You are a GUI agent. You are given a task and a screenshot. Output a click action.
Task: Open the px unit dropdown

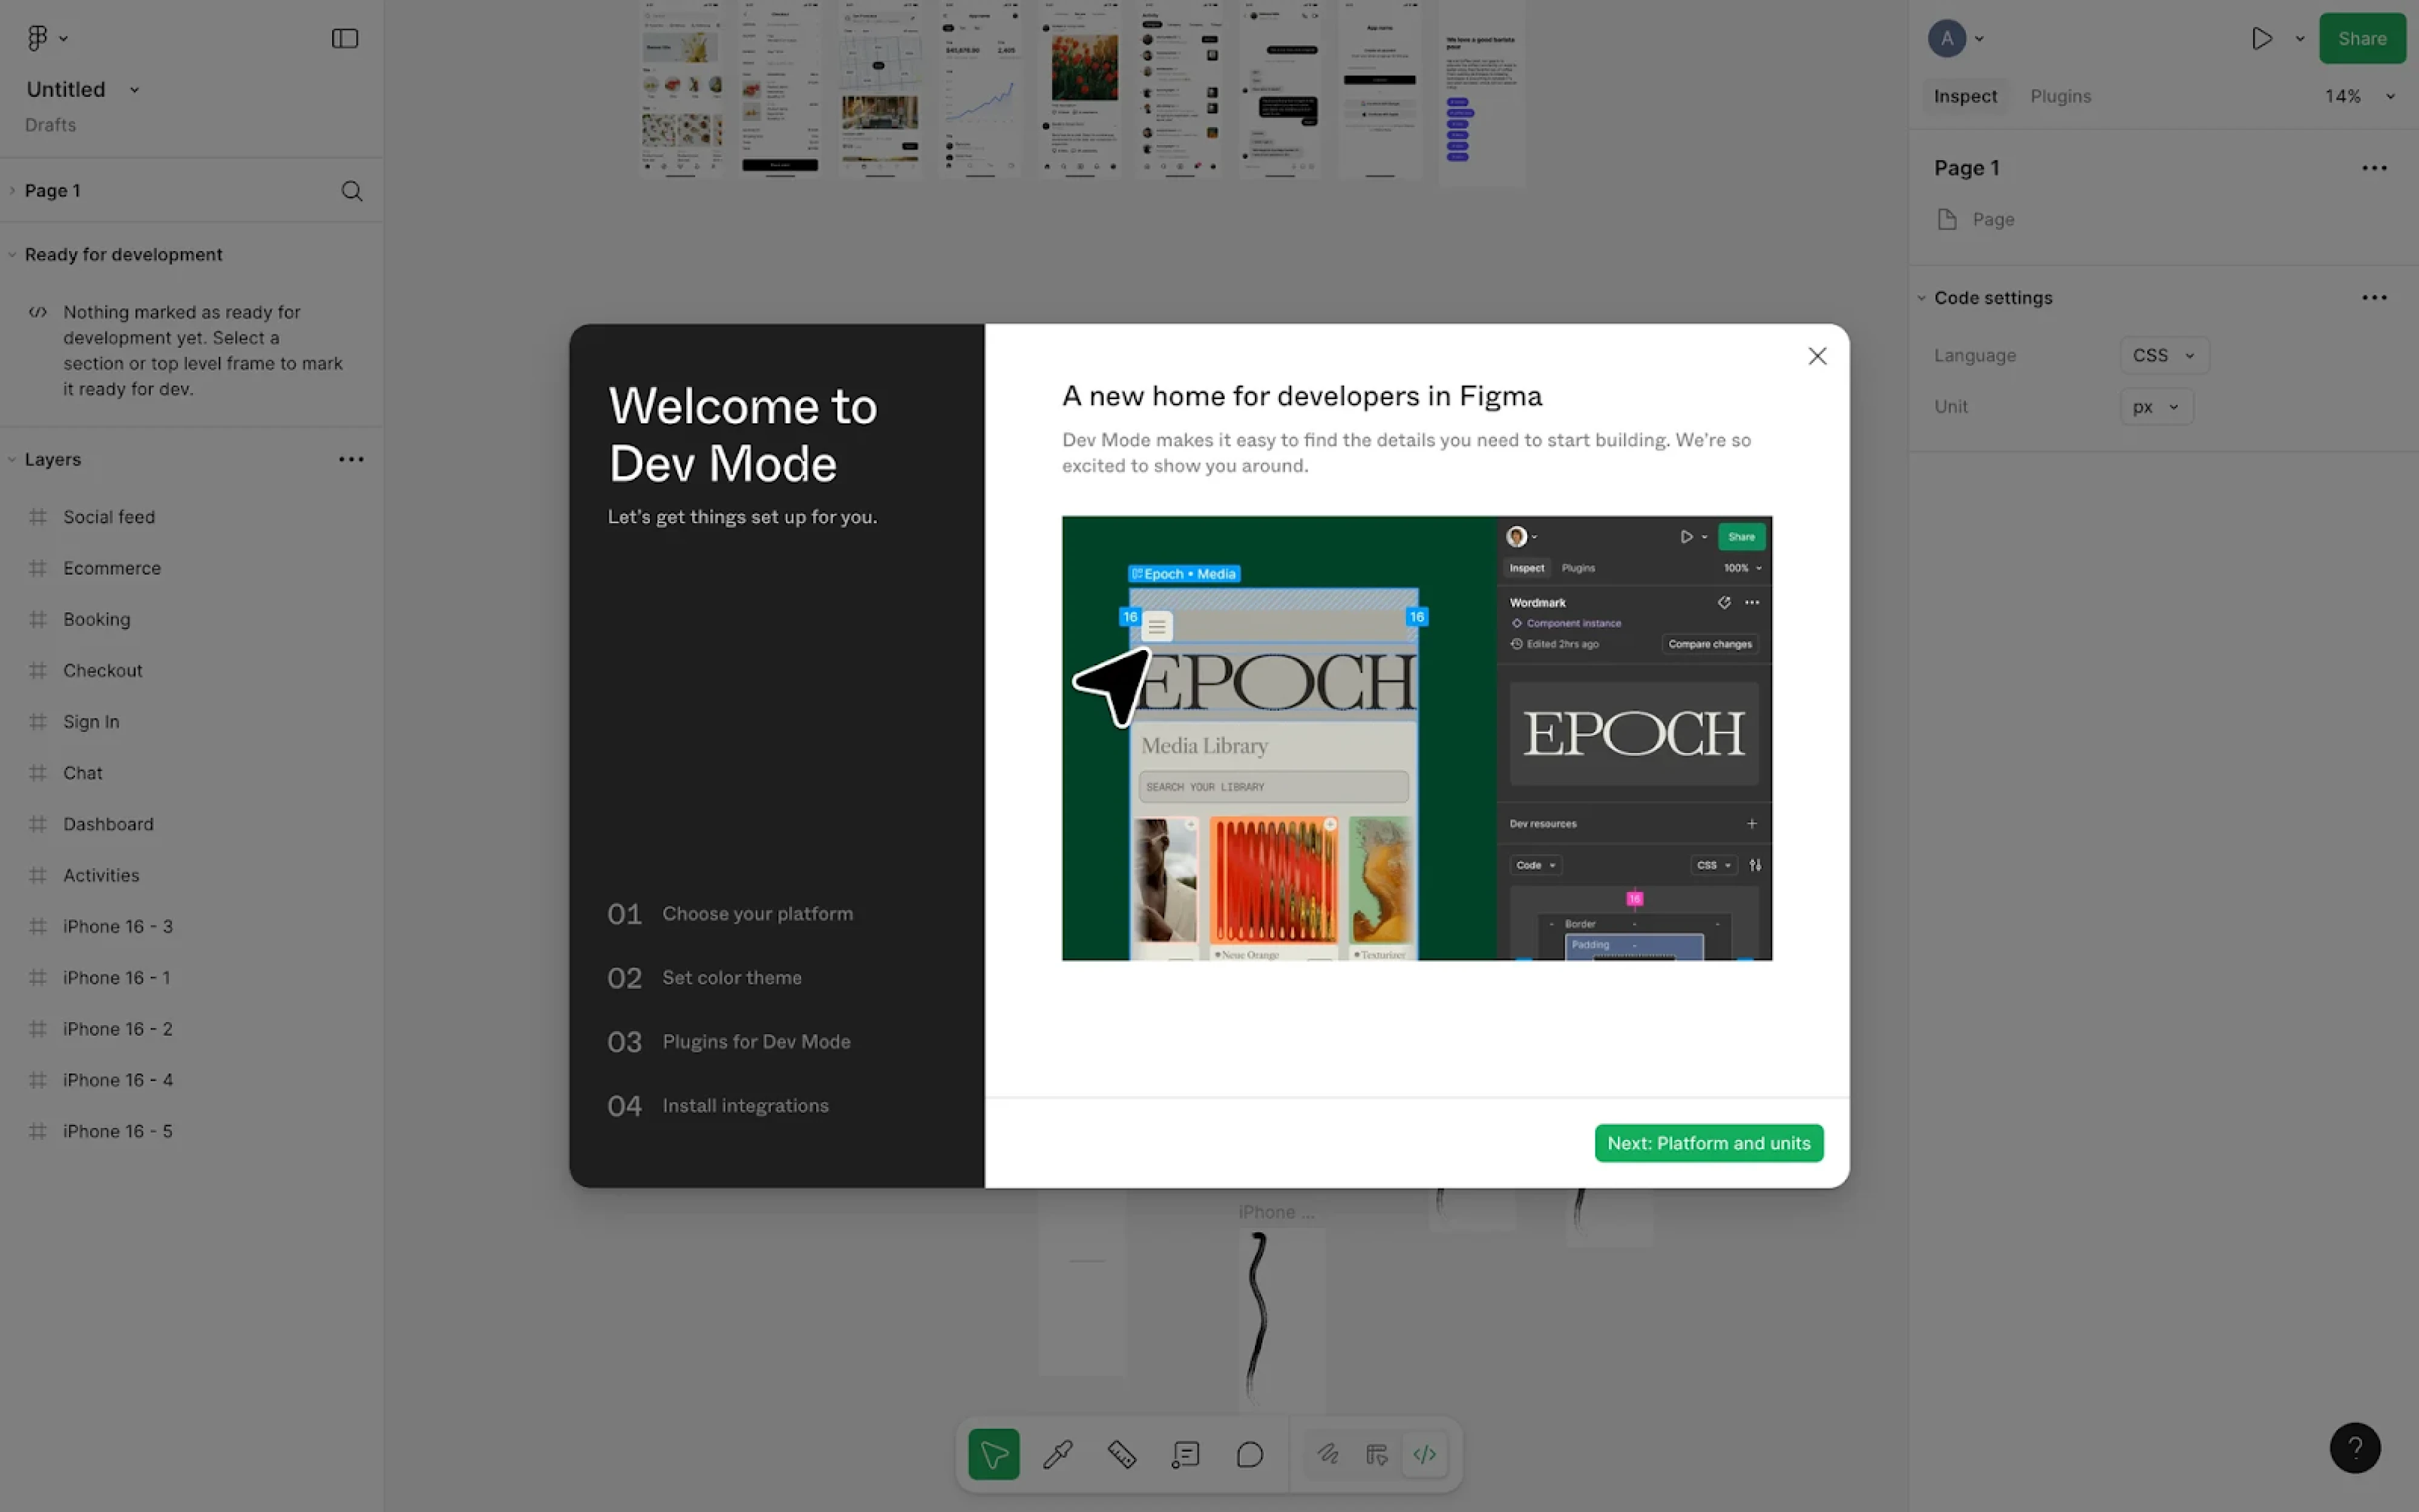pos(2156,406)
